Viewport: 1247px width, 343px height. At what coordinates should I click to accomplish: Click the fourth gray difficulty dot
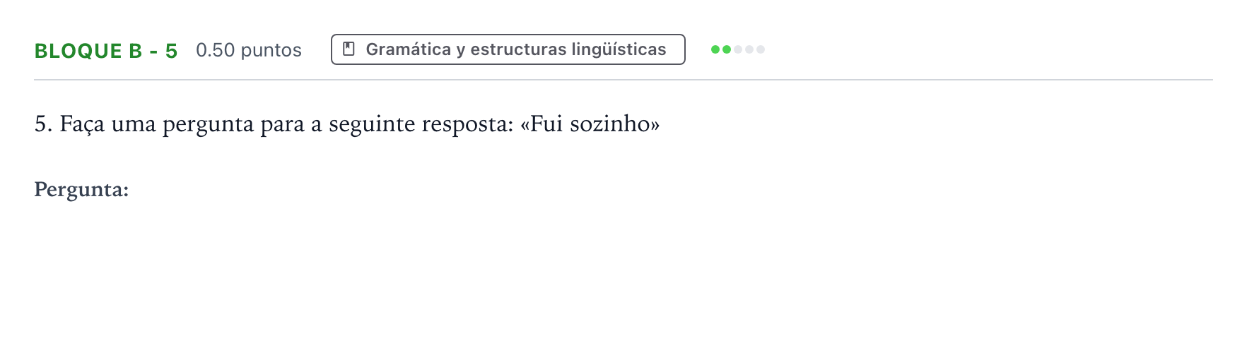pyautogui.click(x=749, y=49)
